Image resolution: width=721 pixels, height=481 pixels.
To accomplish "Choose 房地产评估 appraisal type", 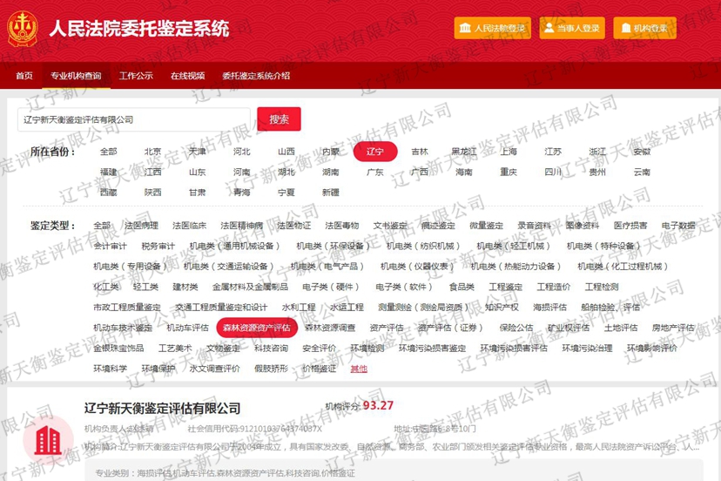I will tap(673, 328).
